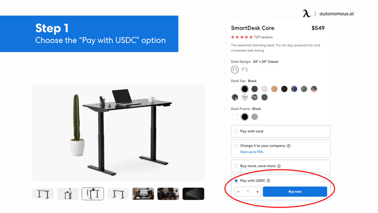Select Charge it to your company option
Image resolution: width=378 pixels, height=213 pixels.
(236, 146)
